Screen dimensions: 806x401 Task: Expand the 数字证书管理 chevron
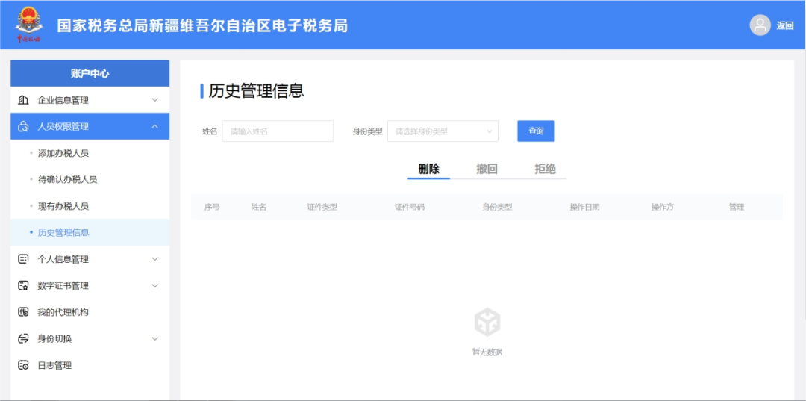click(155, 285)
